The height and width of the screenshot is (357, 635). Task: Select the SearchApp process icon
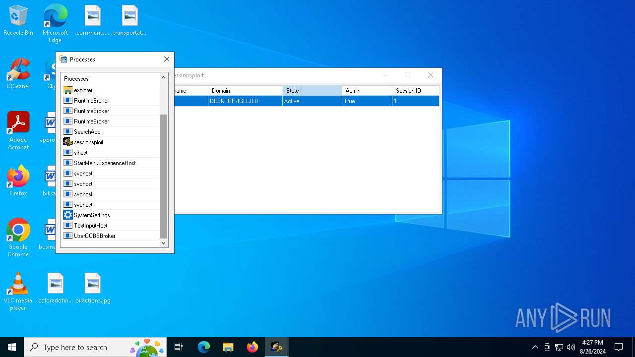pyautogui.click(x=68, y=132)
